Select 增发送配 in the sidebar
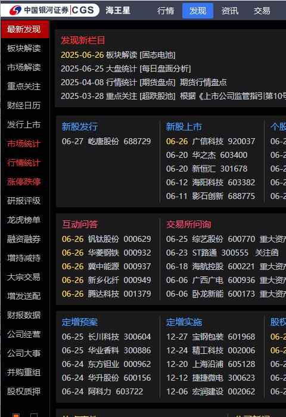This screenshot has height=417, width=286. 24,296
